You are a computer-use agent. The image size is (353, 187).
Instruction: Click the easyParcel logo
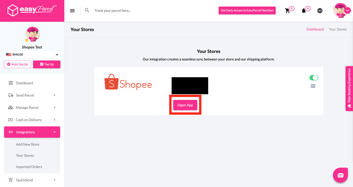(x=32, y=10)
